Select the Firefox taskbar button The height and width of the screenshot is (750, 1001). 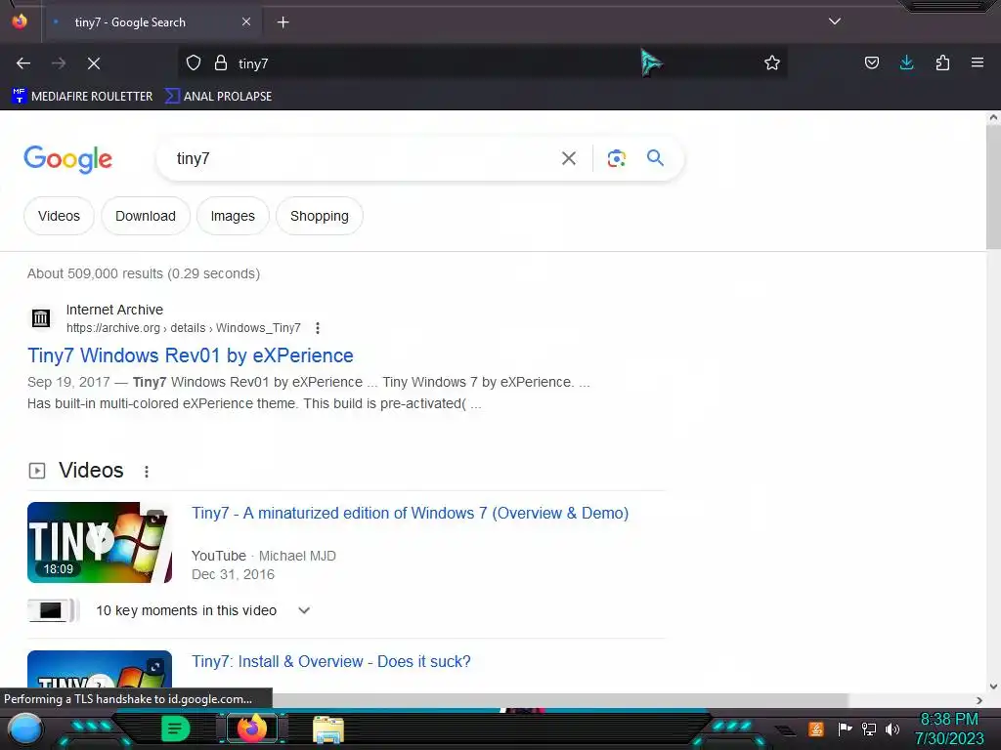[x=251, y=729]
